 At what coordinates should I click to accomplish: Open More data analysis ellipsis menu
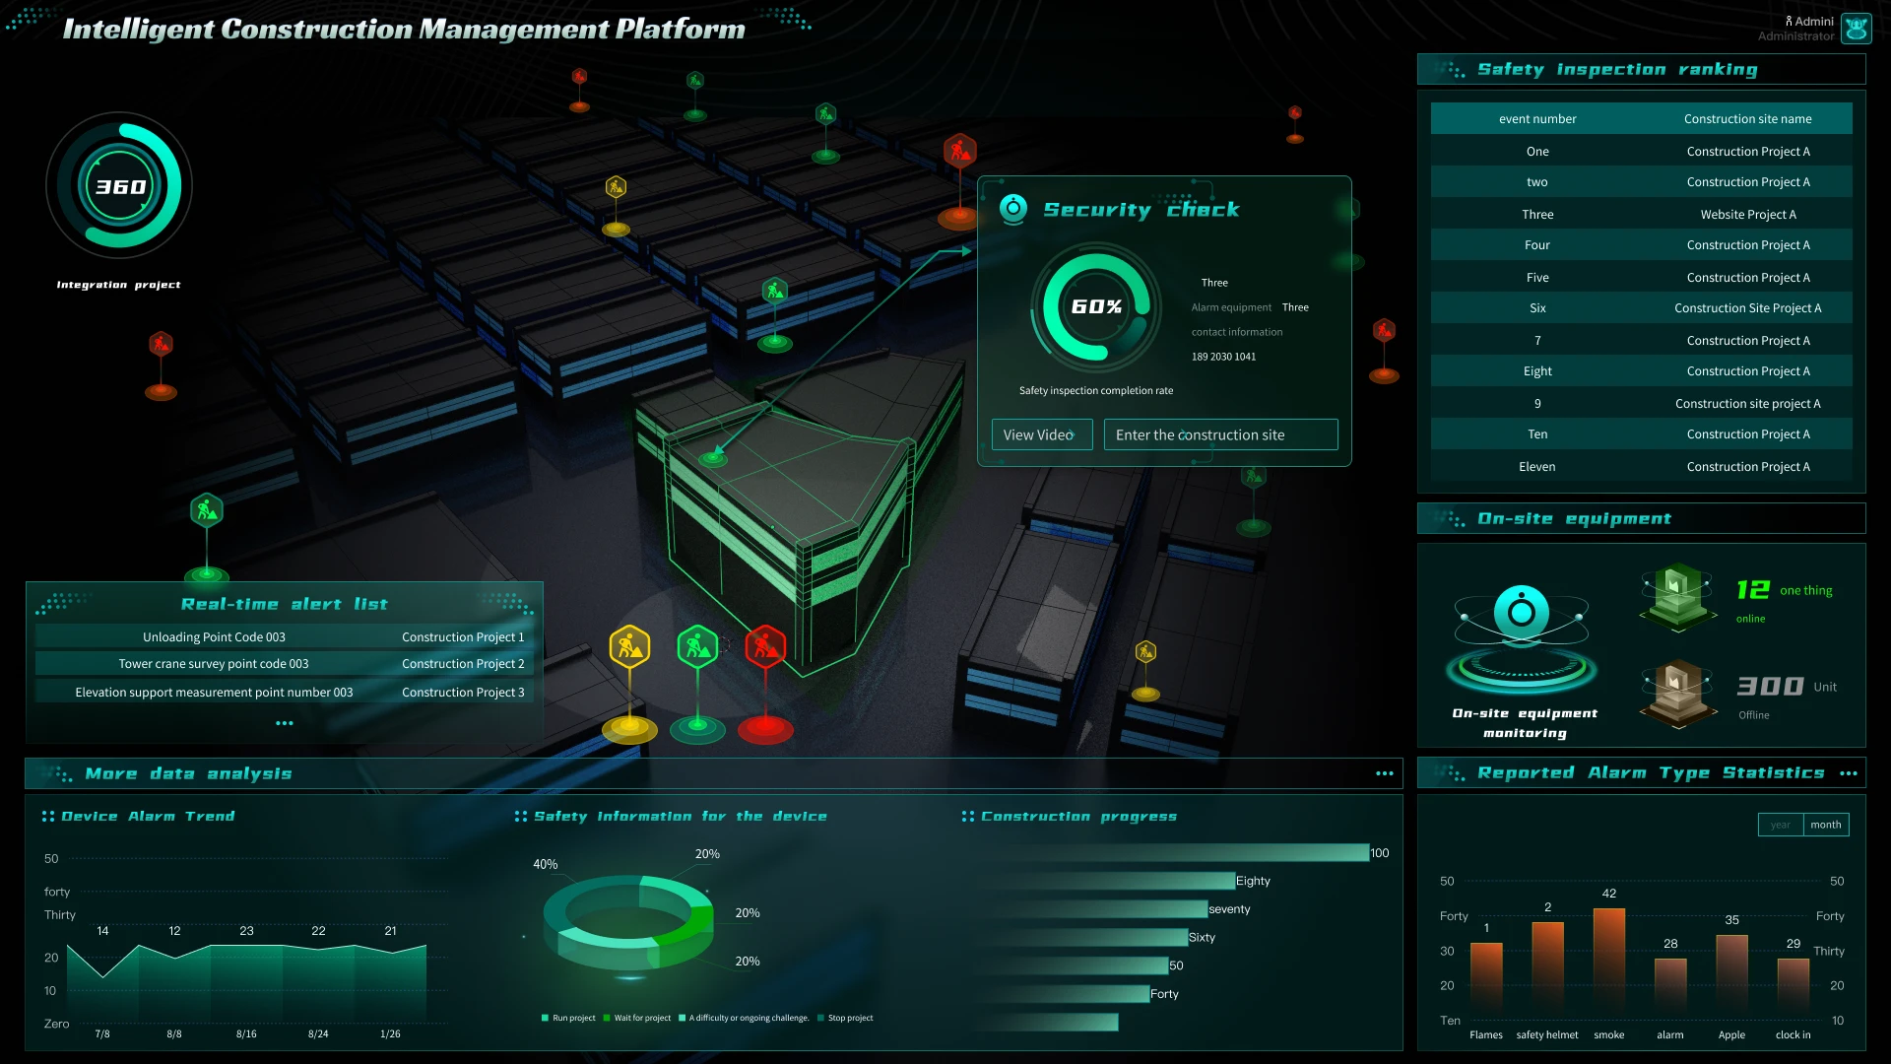1384,773
